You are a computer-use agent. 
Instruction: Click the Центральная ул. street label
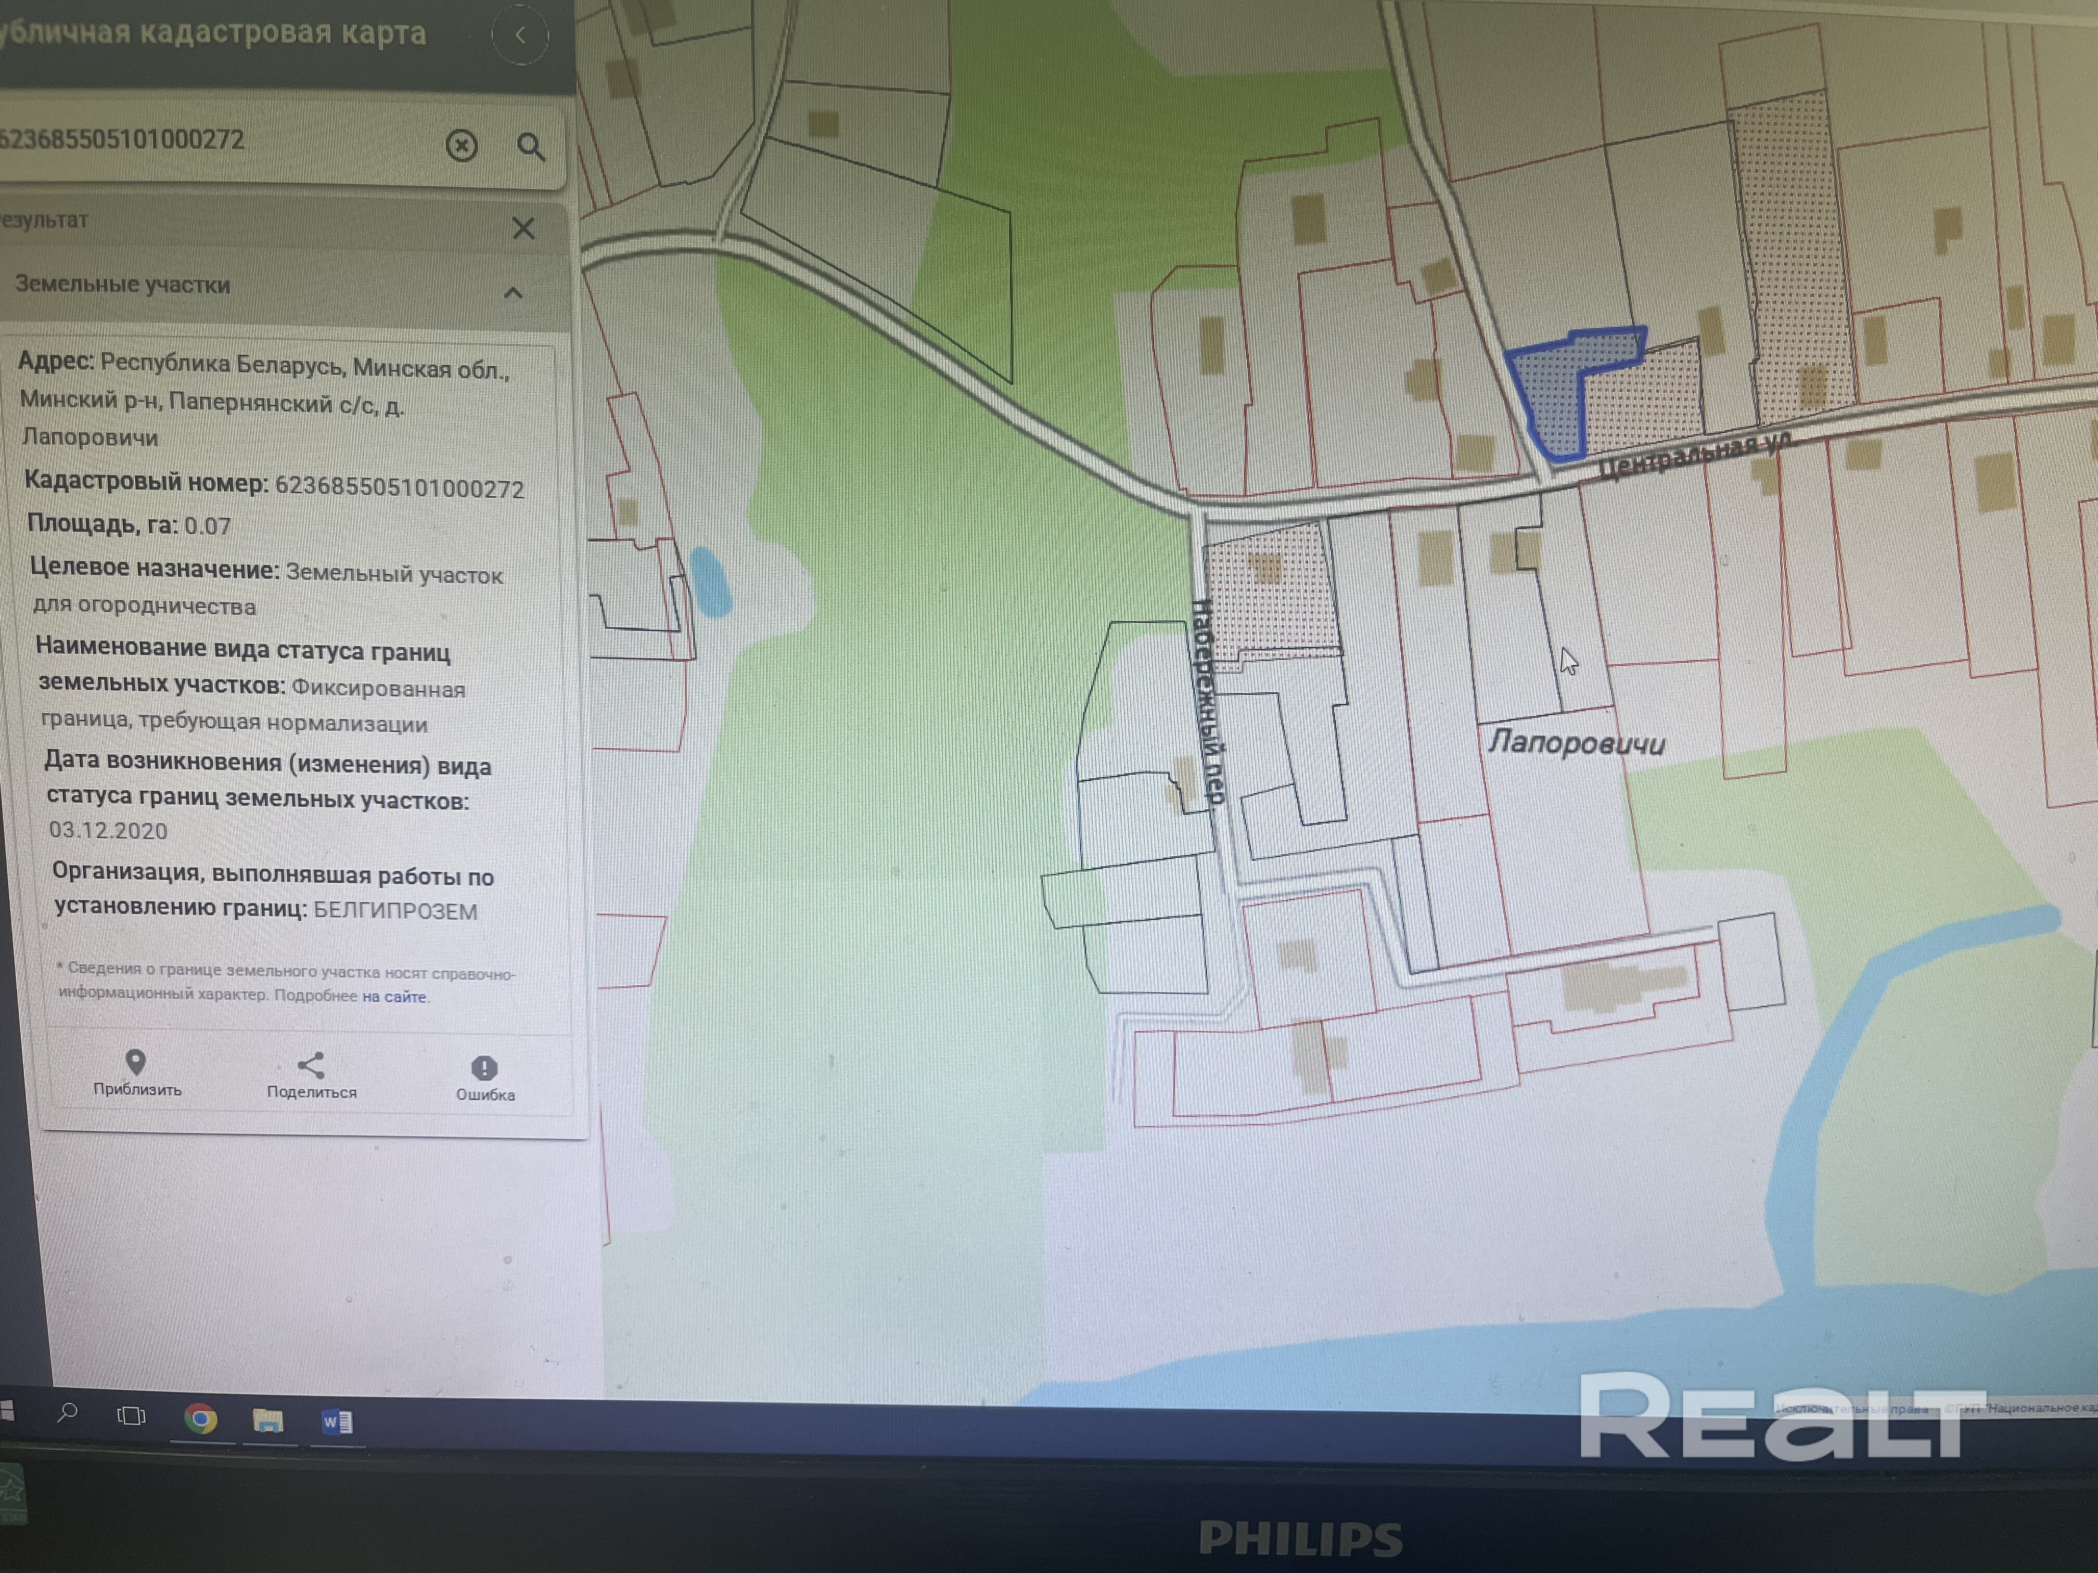pyautogui.click(x=1696, y=455)
